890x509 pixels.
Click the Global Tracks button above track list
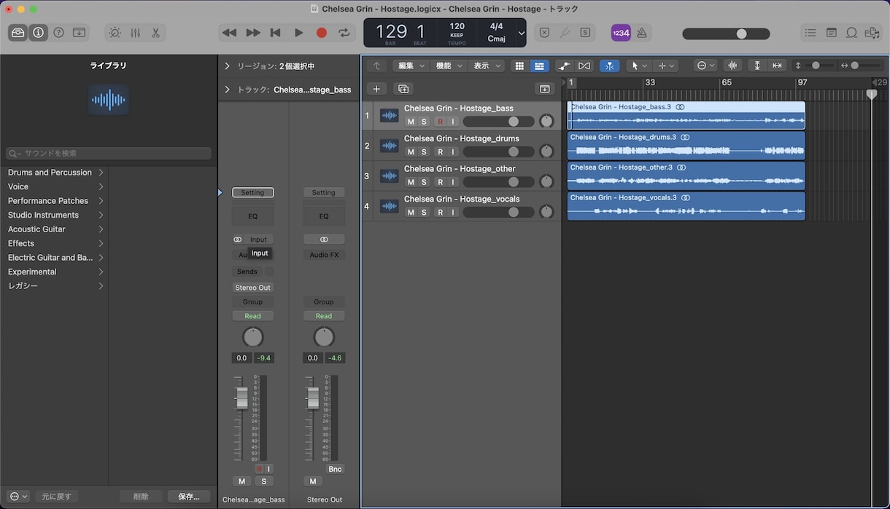pos(544,89)
